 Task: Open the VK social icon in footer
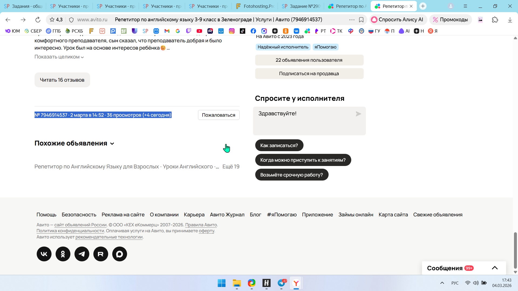(x=44, y=254)
